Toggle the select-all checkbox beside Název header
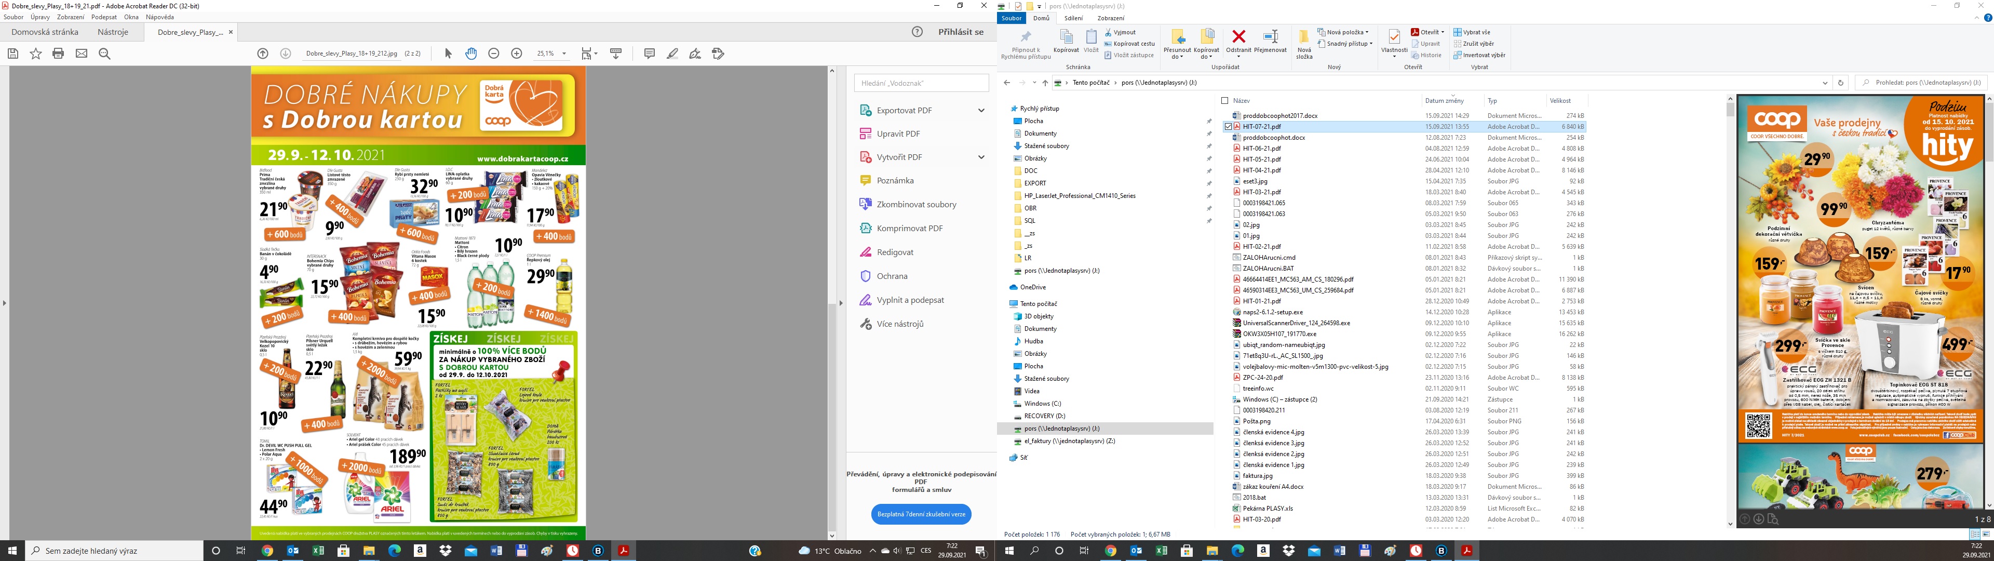Image resolution: width=1994 pixels, height=561 pixels. click(x=1224, y=101)
